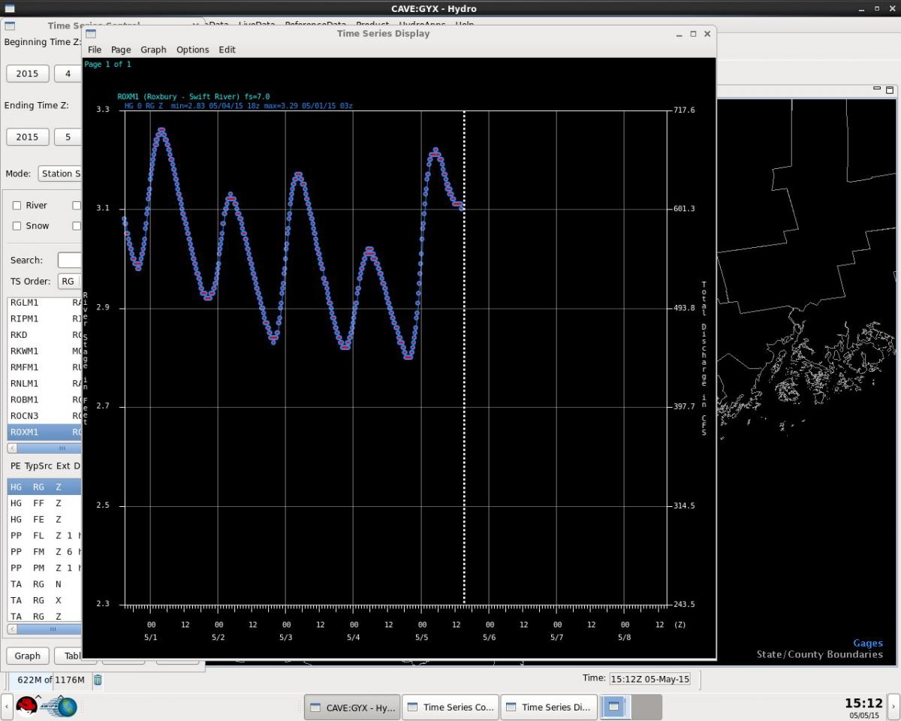
Task: Select the HG FE Z parameter row
Action: tap(44, 519)
